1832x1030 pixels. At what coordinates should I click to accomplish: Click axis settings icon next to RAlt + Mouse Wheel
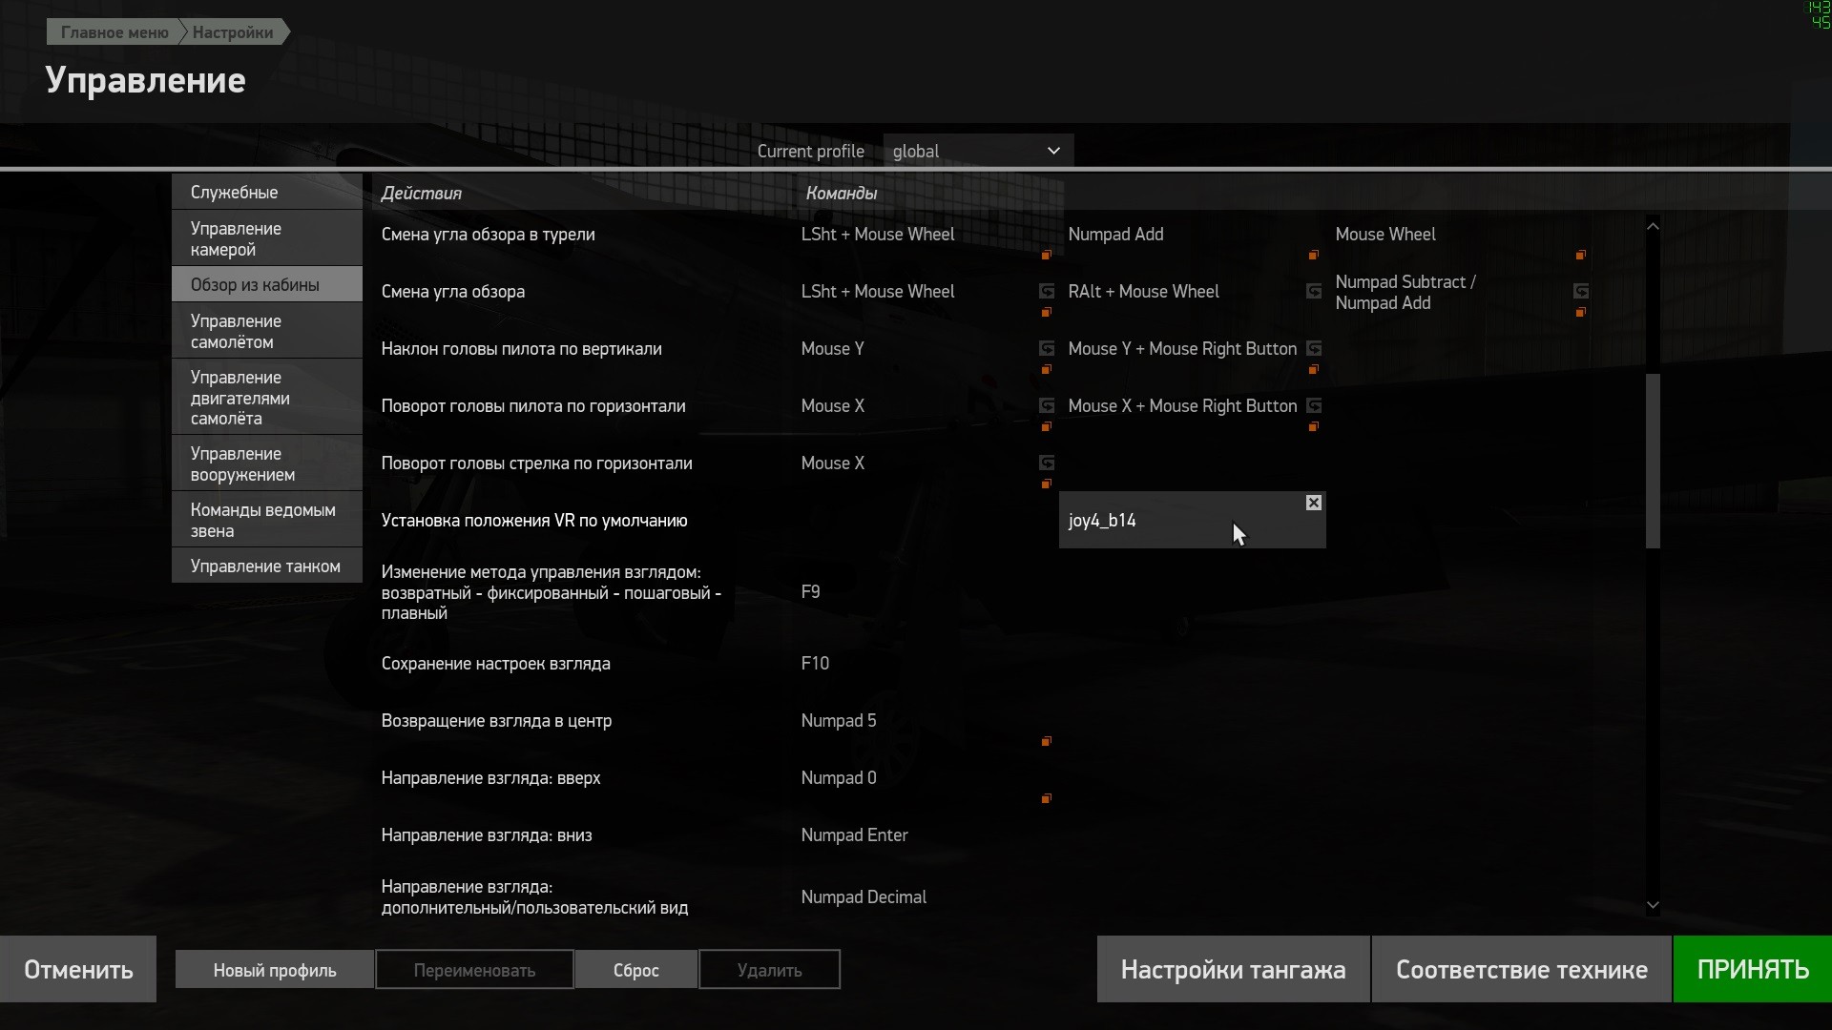pyautogui.click(x=1314, y=291)
